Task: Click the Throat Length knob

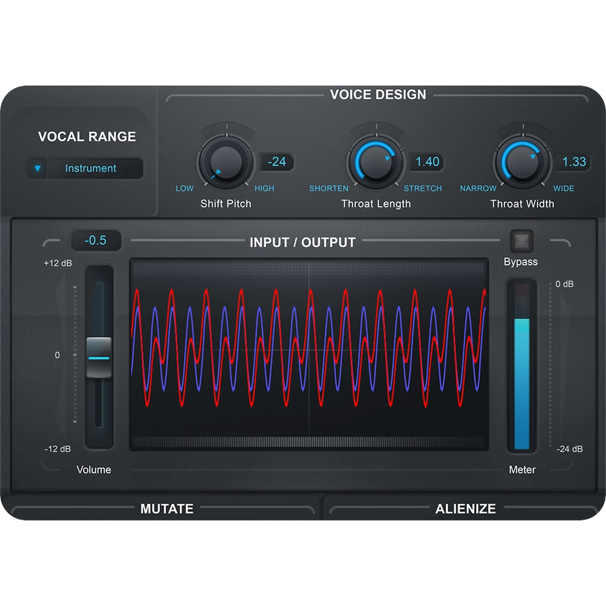Action: pos(376,162)
